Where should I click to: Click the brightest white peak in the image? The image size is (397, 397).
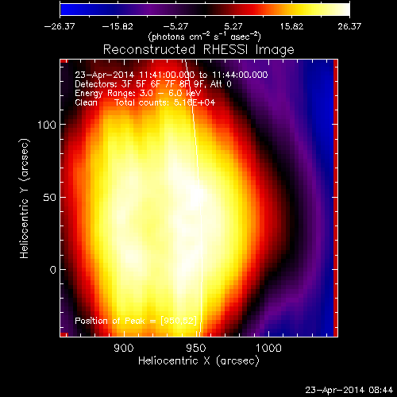(197, 195)
